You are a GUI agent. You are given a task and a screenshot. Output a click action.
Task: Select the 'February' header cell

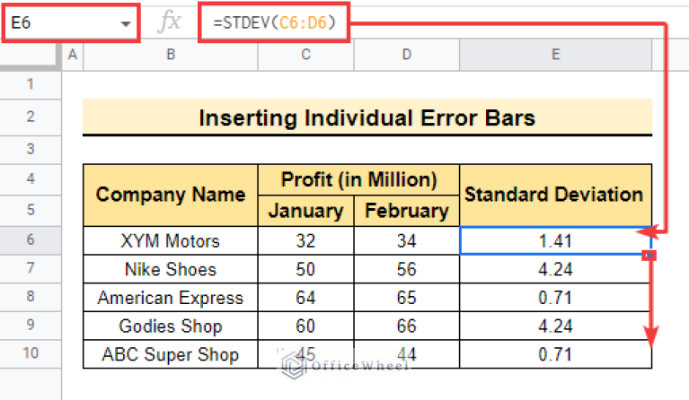(407, 211)
